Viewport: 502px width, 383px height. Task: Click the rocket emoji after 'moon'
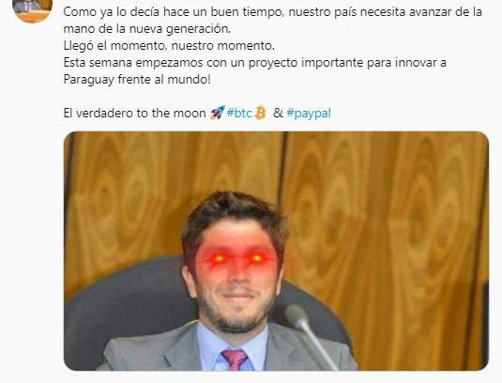(x=218, y=113)
